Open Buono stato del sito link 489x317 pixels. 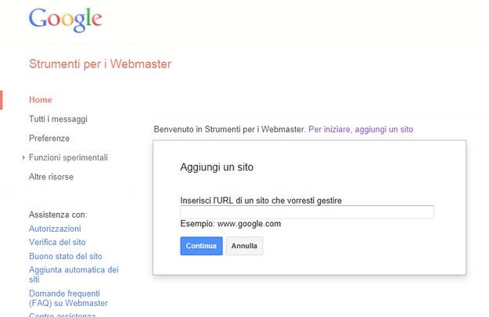coord(66,256)
